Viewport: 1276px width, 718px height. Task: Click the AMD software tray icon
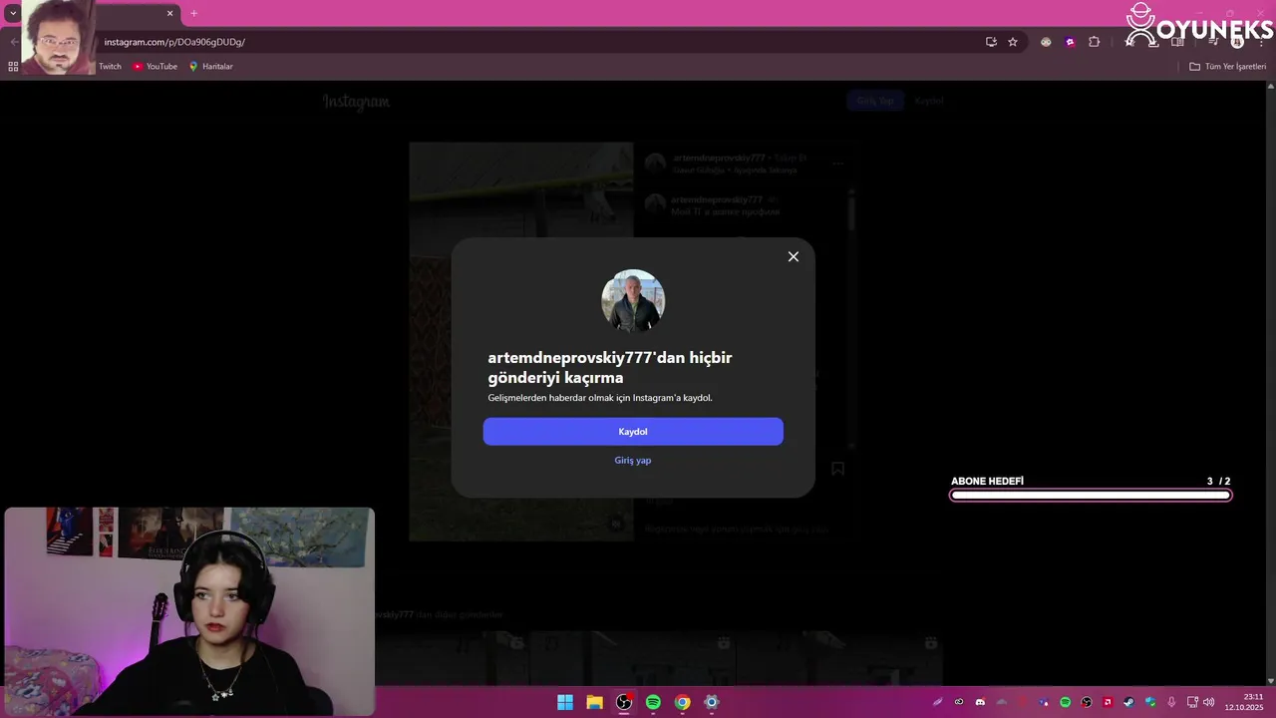click(1108, 702)
